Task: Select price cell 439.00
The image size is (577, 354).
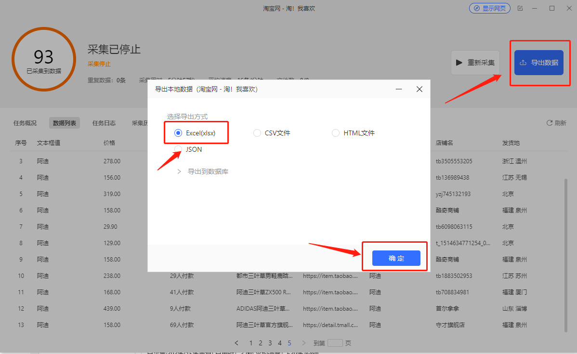Action: click(112, 308)
